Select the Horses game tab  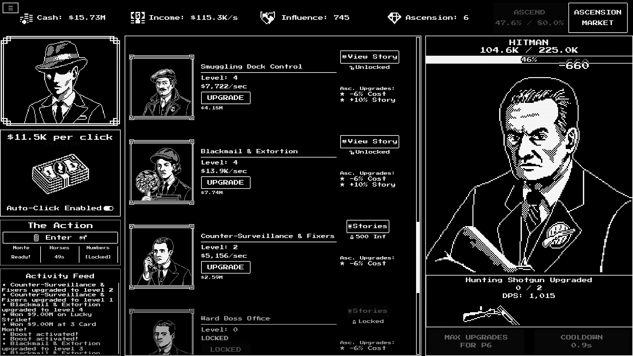click(59, 252)
